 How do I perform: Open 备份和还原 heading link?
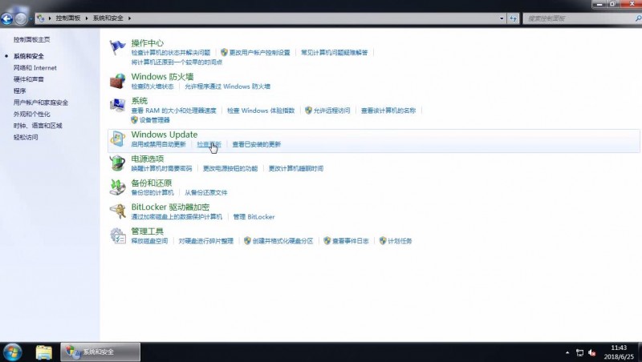pos(152,183)
